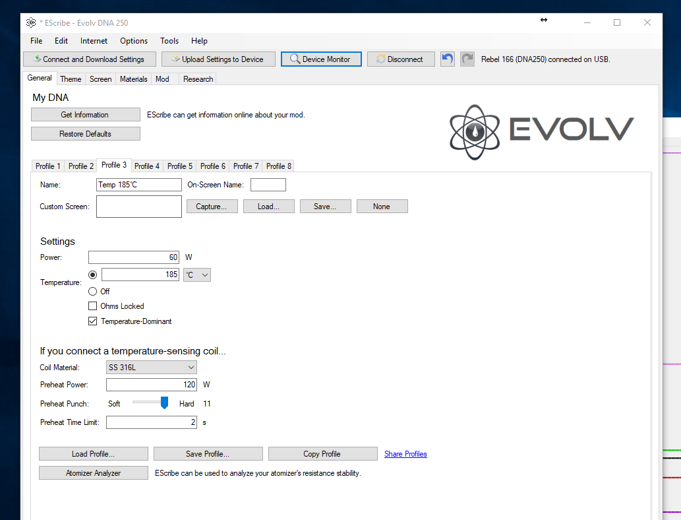Select the temperature Off radio button
The image size is (681, 520).
coord(93,291)
